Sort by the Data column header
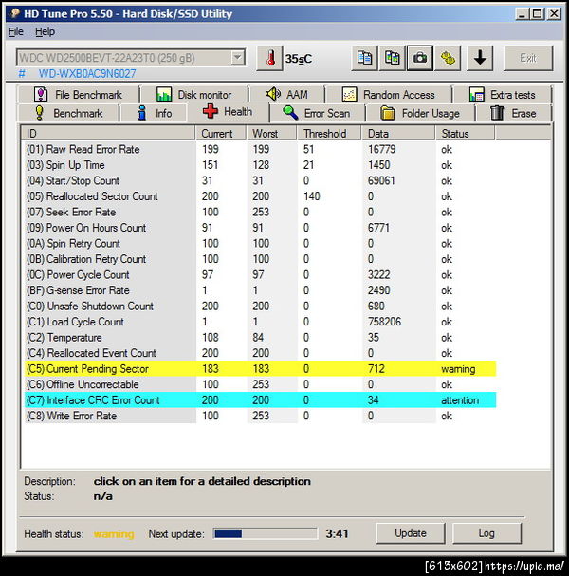This screenshot has width=569, height=576. coord(398,133)
